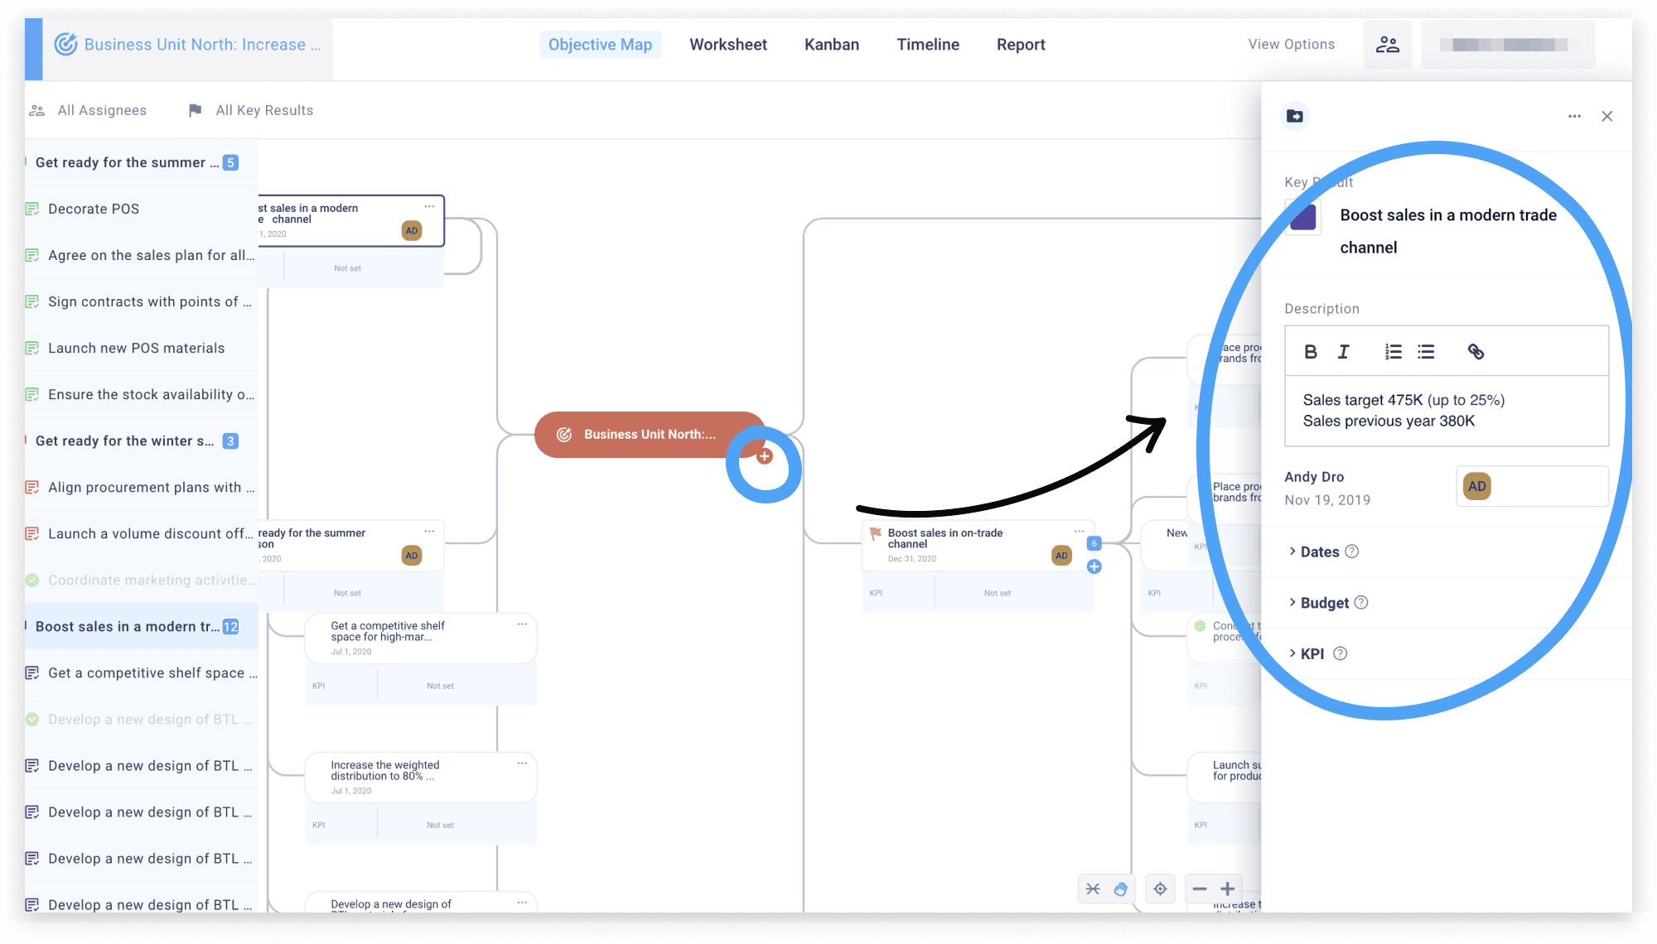Select Launch new POS materials item

click(x=142, y=349)
